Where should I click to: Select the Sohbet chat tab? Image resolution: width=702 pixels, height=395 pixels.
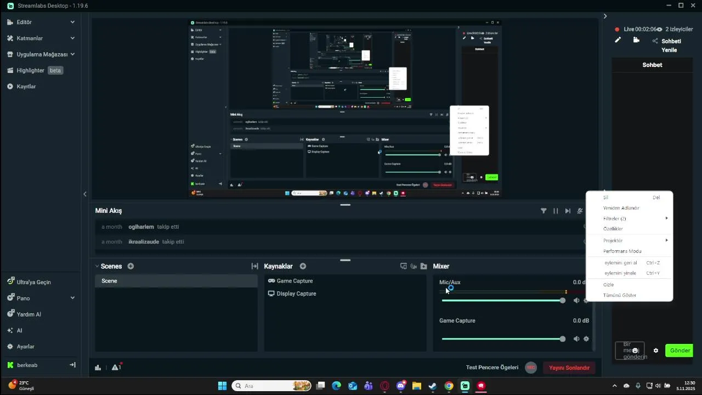(x=652, y=65)
